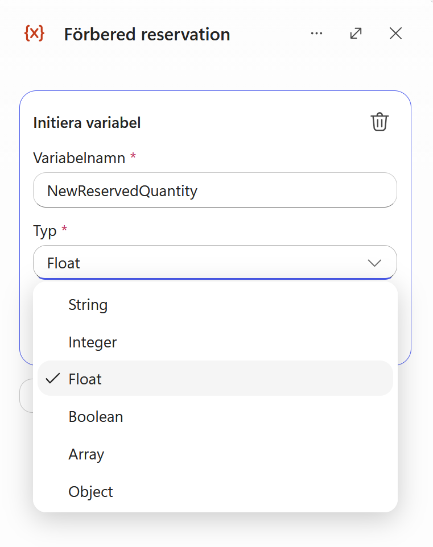This screenshot has height=547, width=433.
Task: Choose Integer from the type list
Action: 215,342
